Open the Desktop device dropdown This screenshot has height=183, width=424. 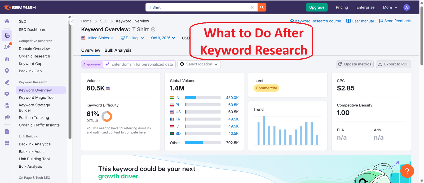[x=132, y=38]
